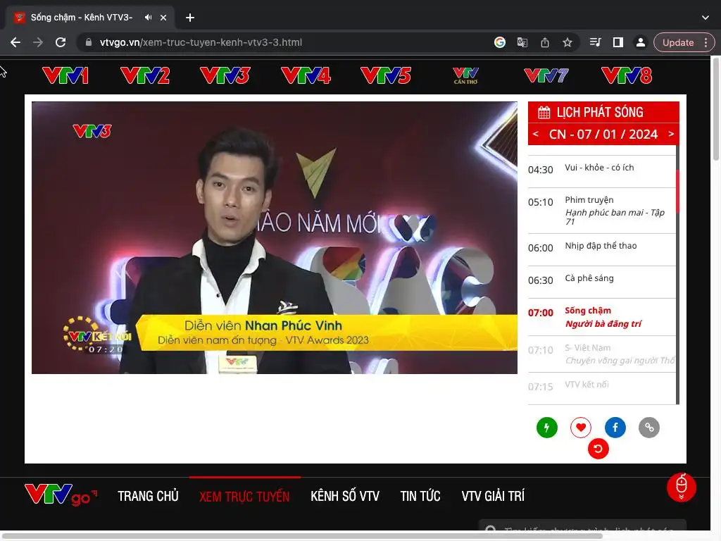This screenshot has height=541, width=721.
Task: Open the media control playlist icon
Action: coord(596,42)
